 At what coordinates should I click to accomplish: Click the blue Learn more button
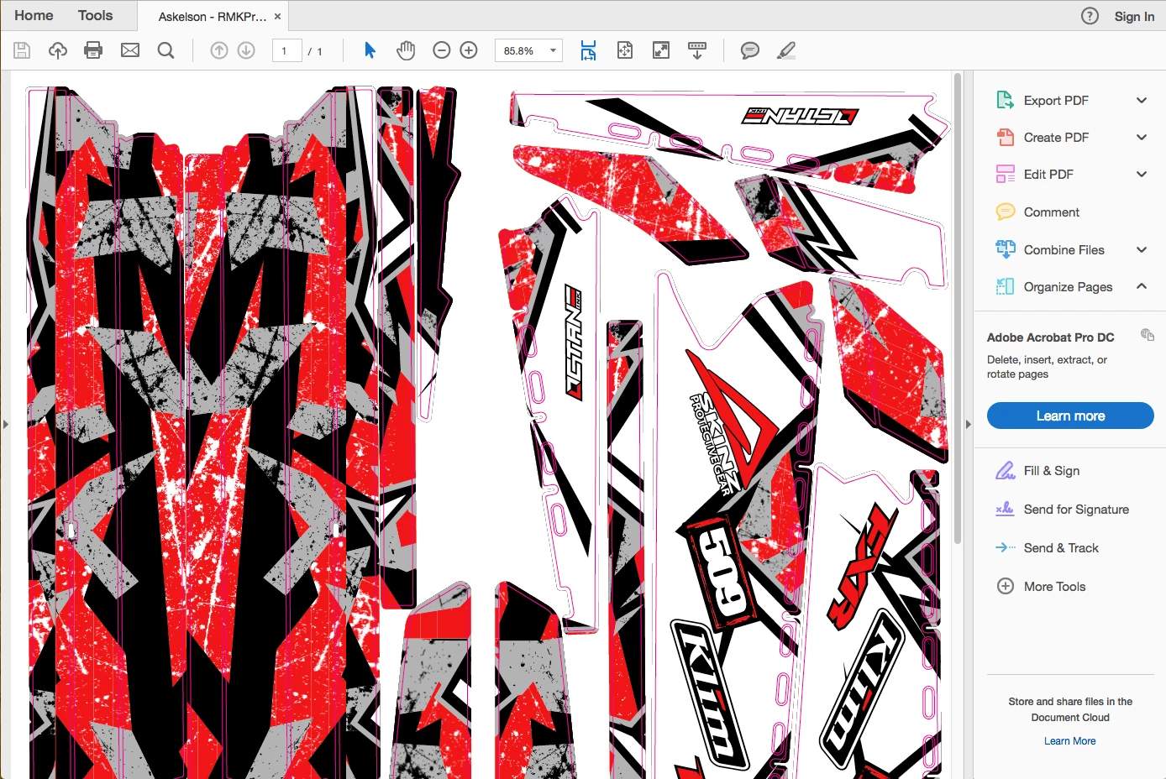click(x=1070, y=416)
